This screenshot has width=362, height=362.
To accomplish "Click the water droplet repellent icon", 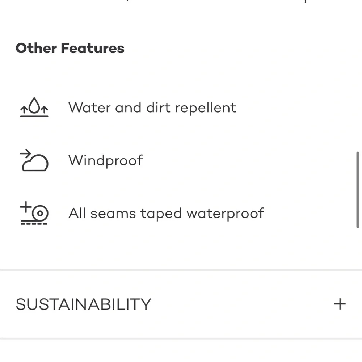I will click(x=34, y=107).
